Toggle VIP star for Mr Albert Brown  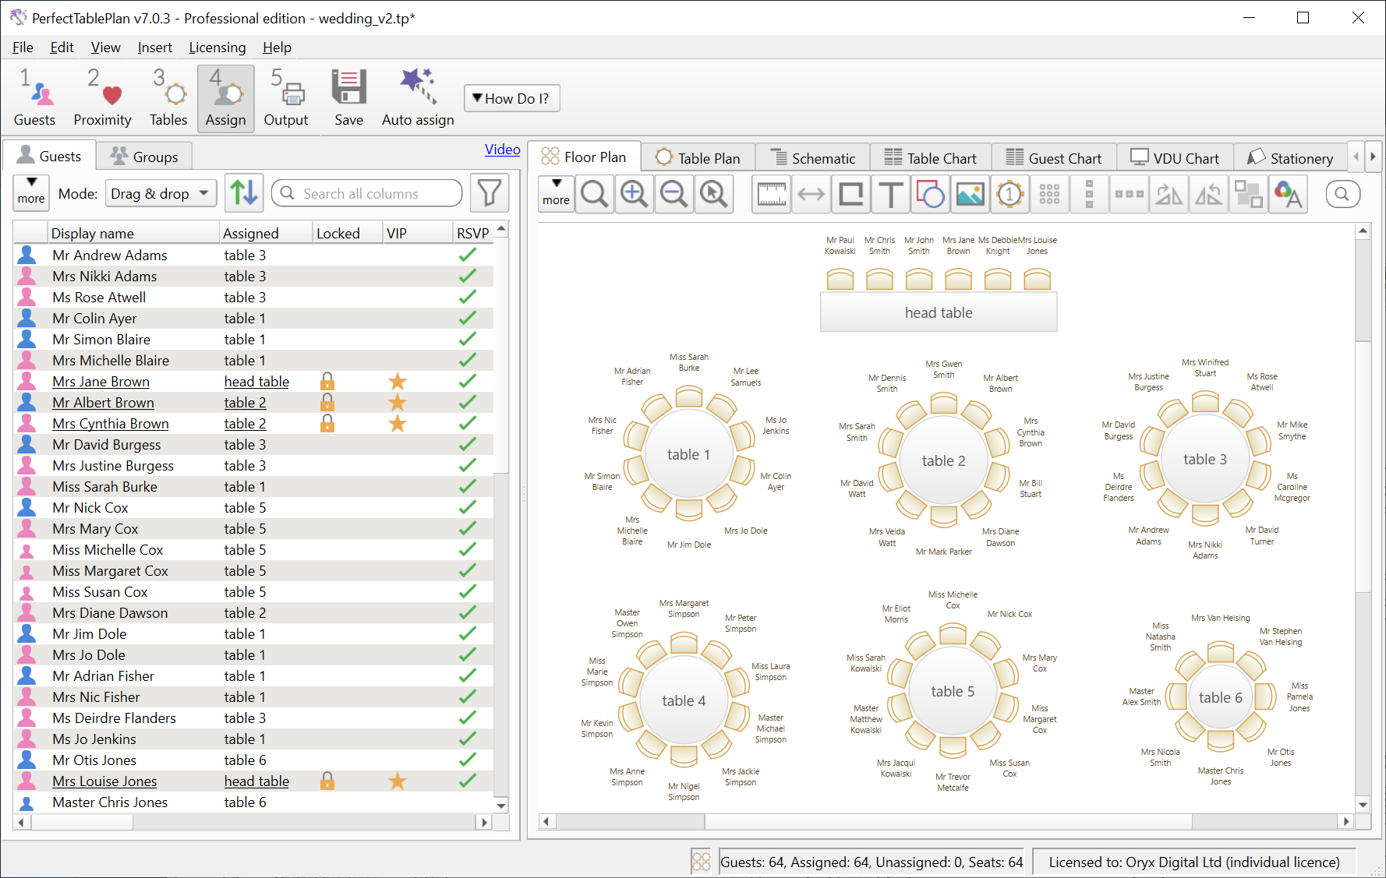[398, 402]
